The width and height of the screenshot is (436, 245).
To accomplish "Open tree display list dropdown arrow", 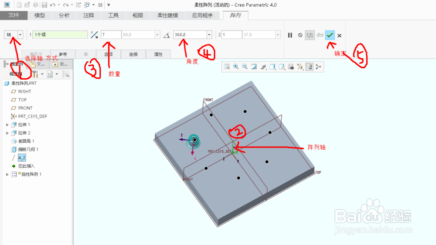I will tap(57, 74).
